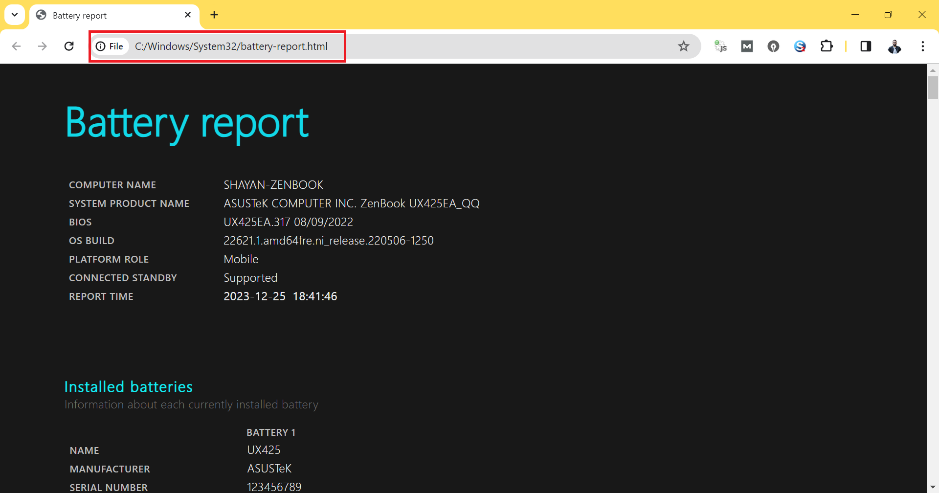
Task: Click the manufacturer value ASUSTeK
Action: pos(269,469)
